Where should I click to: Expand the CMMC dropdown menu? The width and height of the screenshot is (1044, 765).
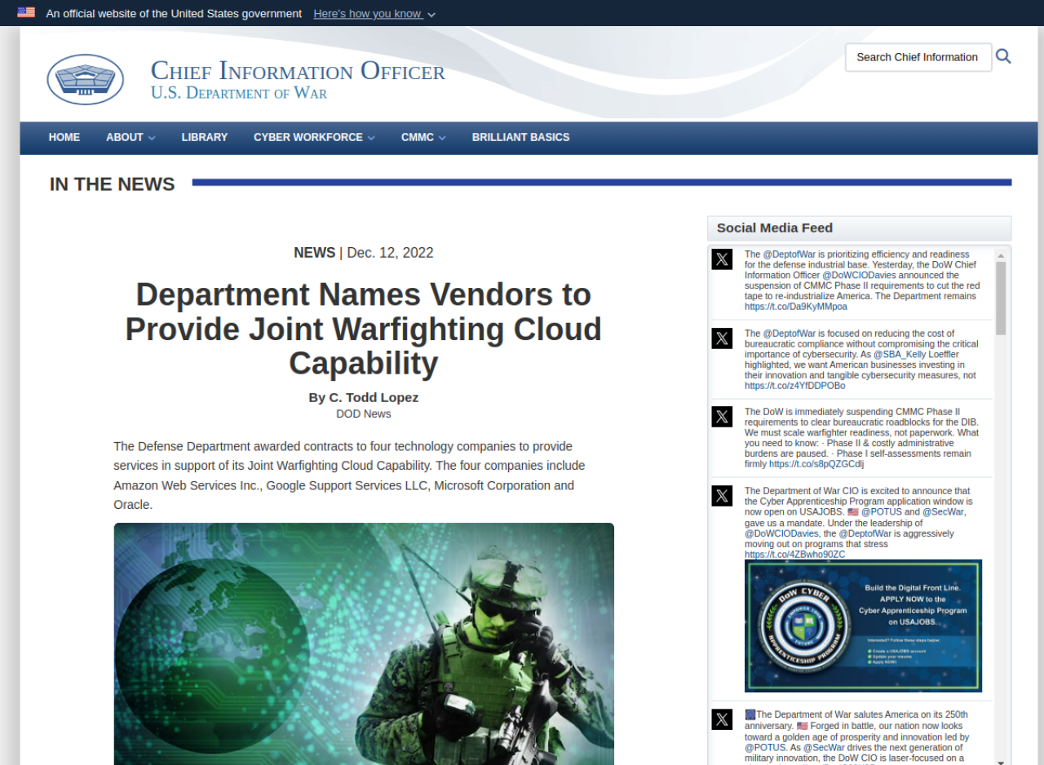[x=423, y=138]
